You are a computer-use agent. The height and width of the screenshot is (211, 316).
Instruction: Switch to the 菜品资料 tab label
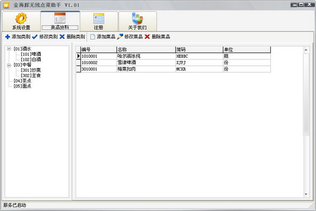60,27
